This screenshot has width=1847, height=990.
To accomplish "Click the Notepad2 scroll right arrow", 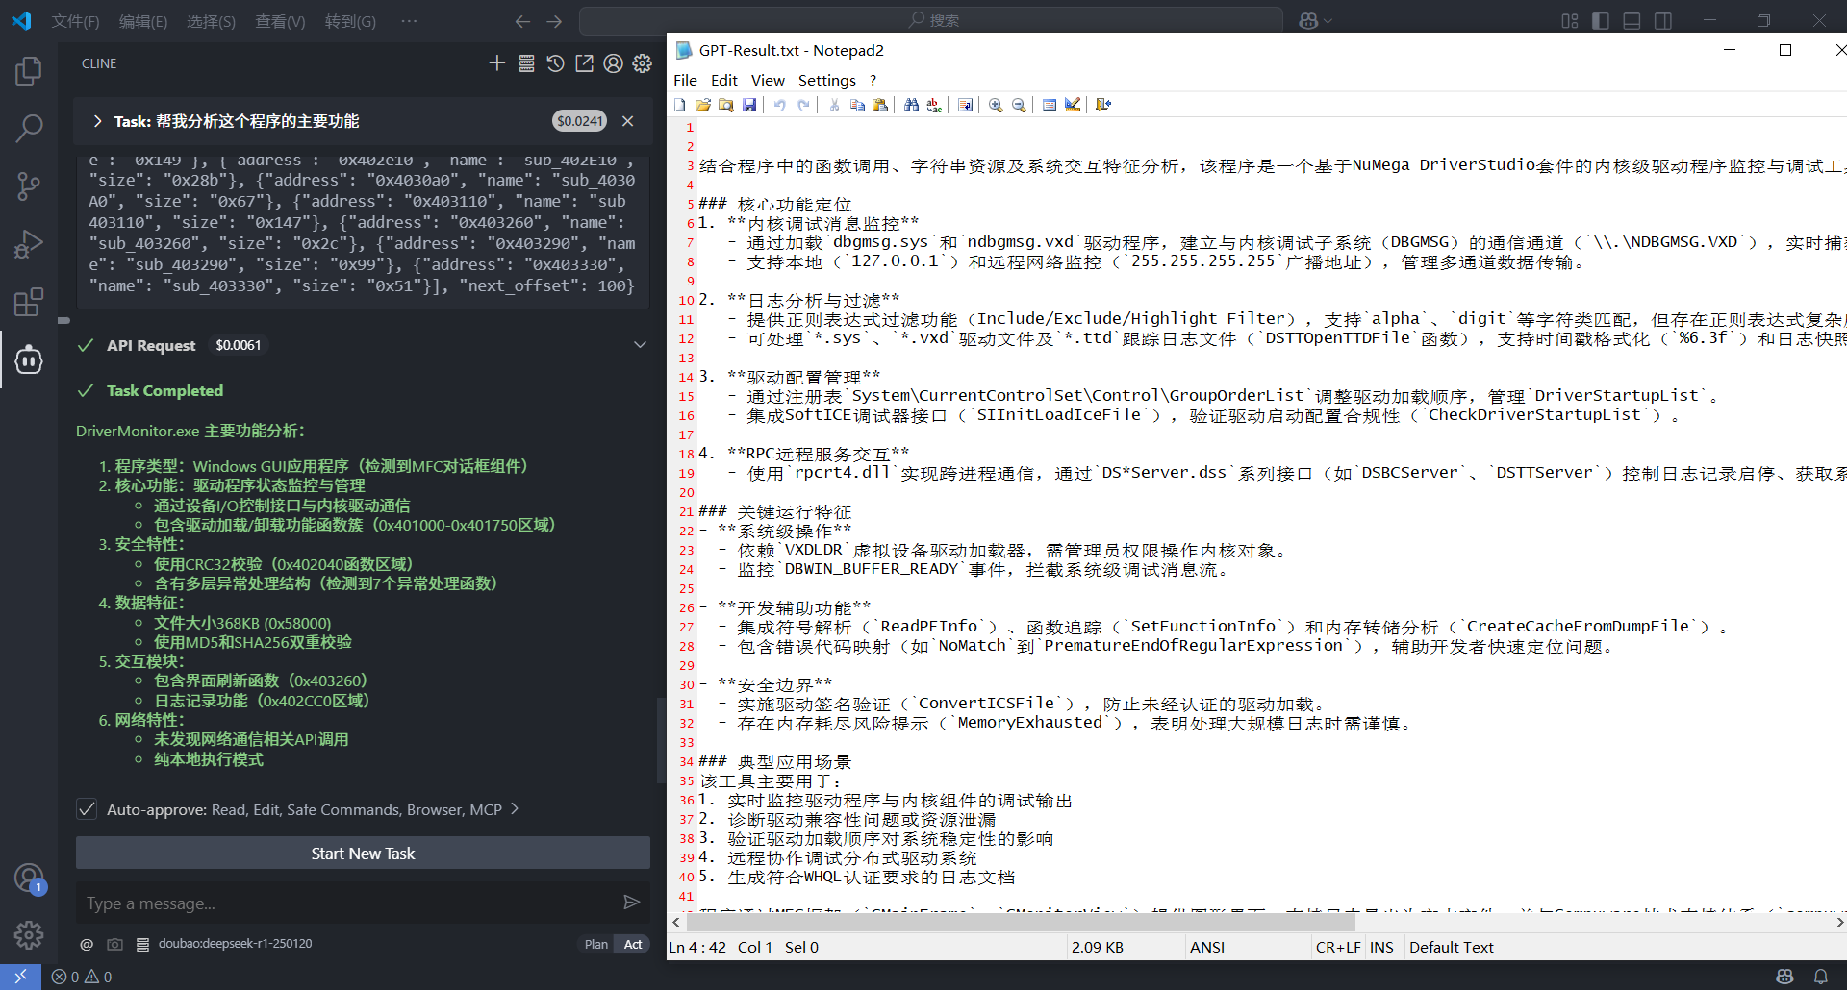I will (x=1839, y=922).
